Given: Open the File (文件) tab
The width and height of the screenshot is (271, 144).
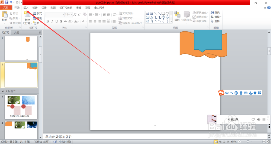Looking at the screenshot, I should tap(6, 8).
